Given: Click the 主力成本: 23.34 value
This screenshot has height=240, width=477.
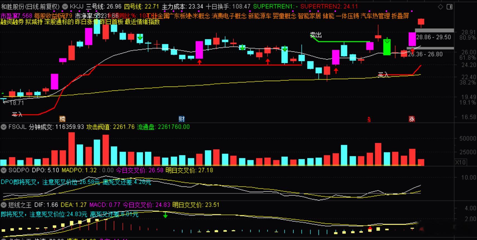Looking at the screenshot, I should click(182, 6).
